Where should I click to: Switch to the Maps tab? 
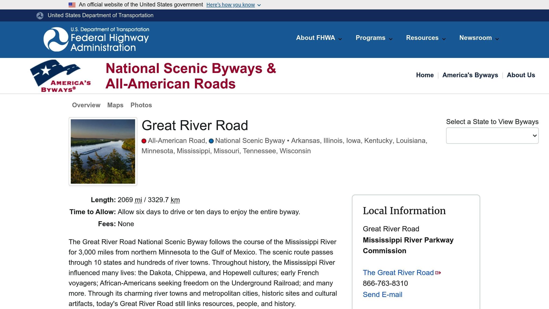coord(115,105)
